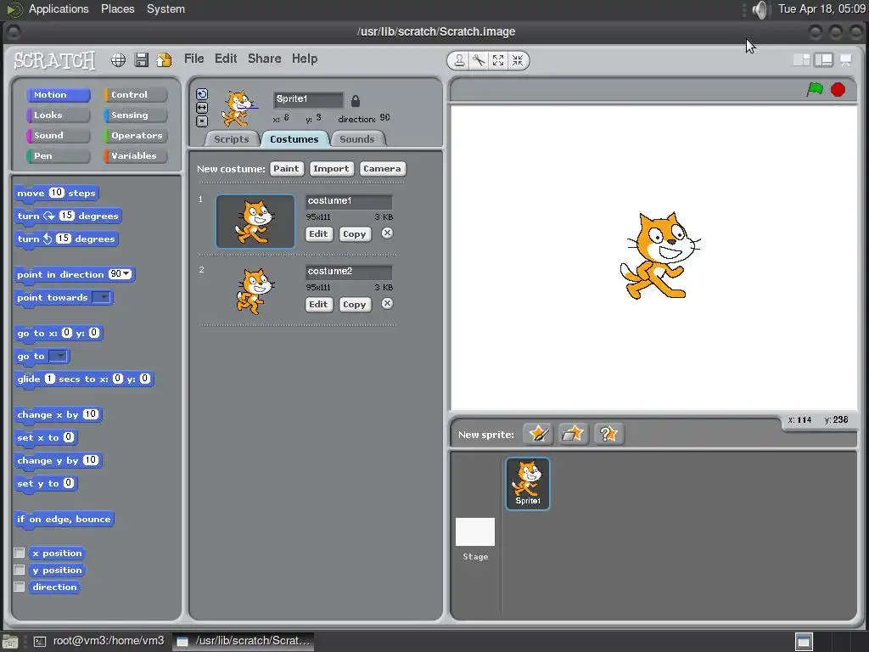Click the Camera costume button
The width and height of the screenshot is (869, 652).
(x=383, y=169)
